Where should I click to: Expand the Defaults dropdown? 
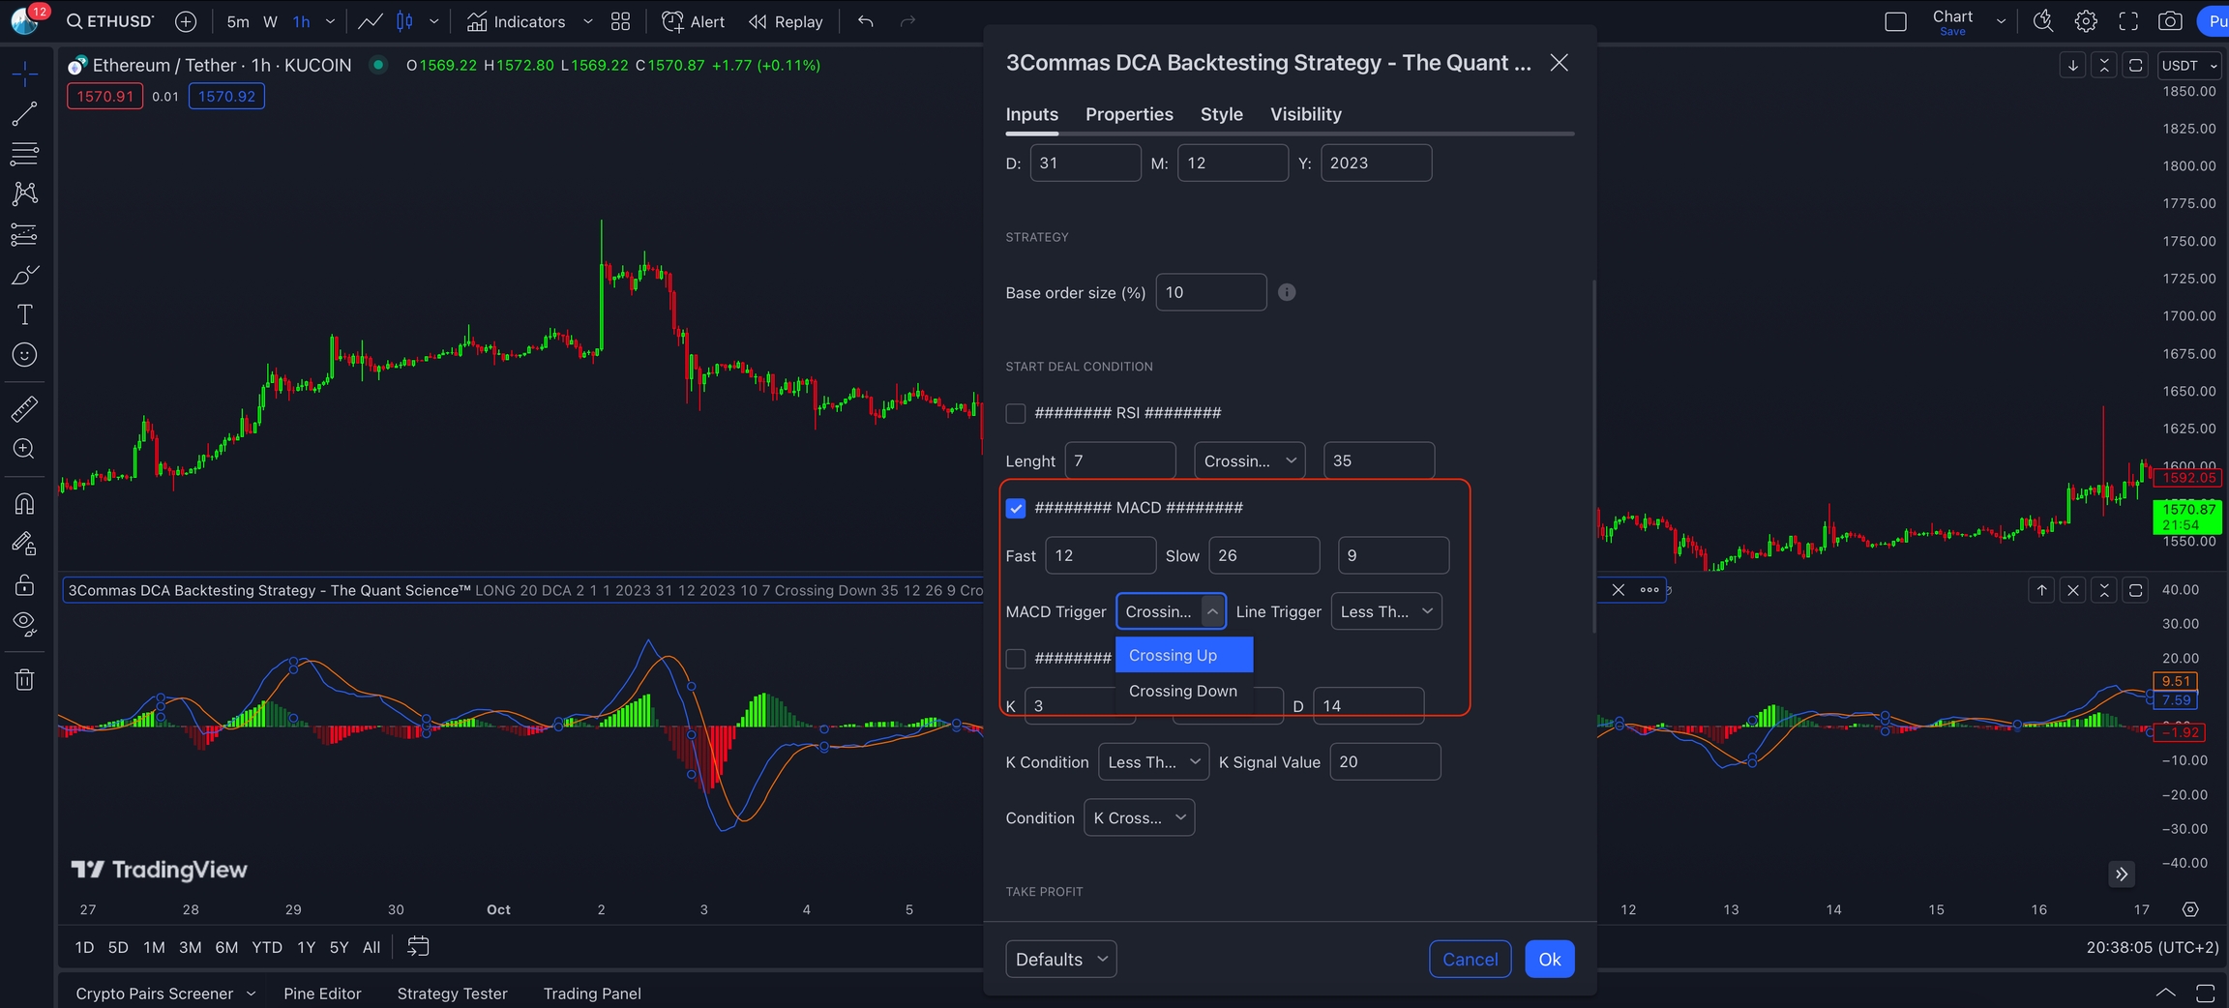pyautogui.click(x=1060, y=959)
